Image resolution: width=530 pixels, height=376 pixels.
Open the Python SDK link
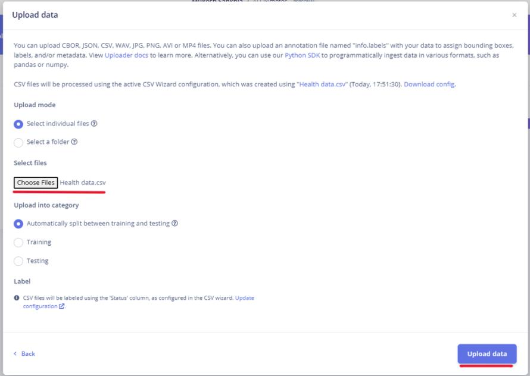tap(302, 55)
